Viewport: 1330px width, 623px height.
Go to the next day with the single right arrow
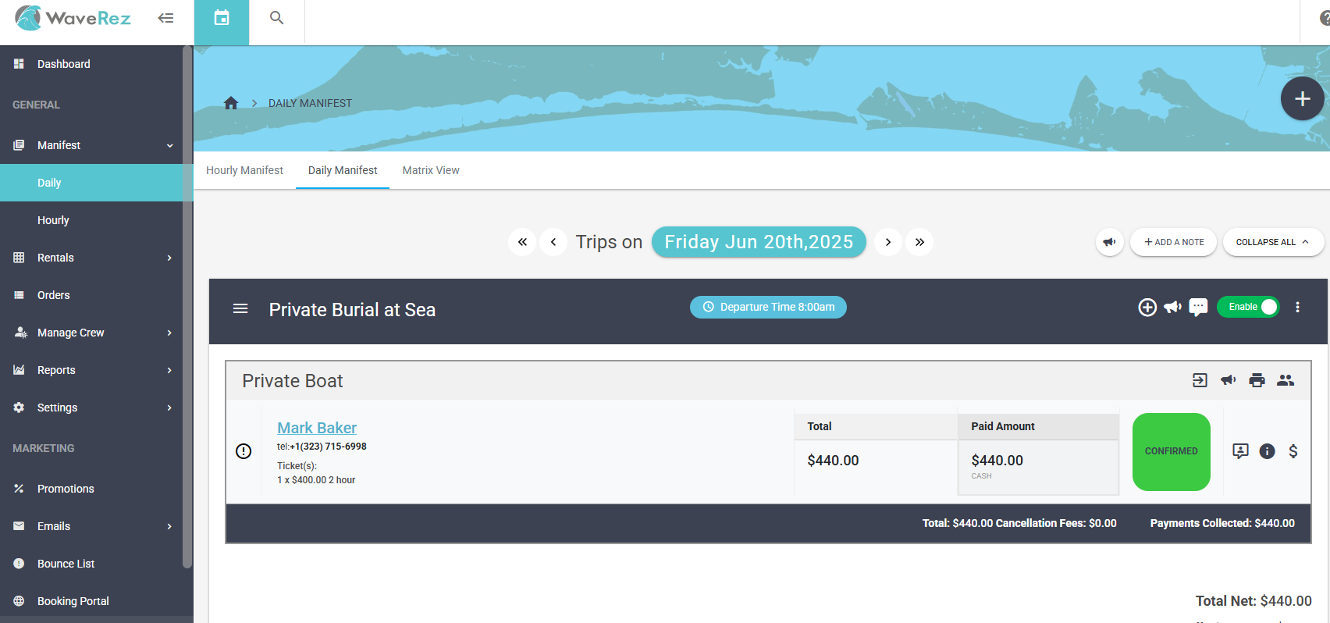(888, 242)
